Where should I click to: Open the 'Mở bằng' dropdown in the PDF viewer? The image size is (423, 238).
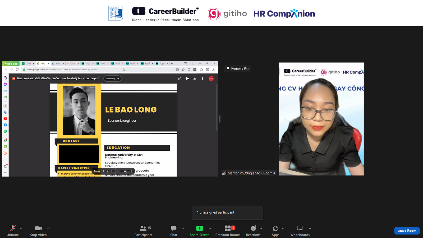coord(112,79)
